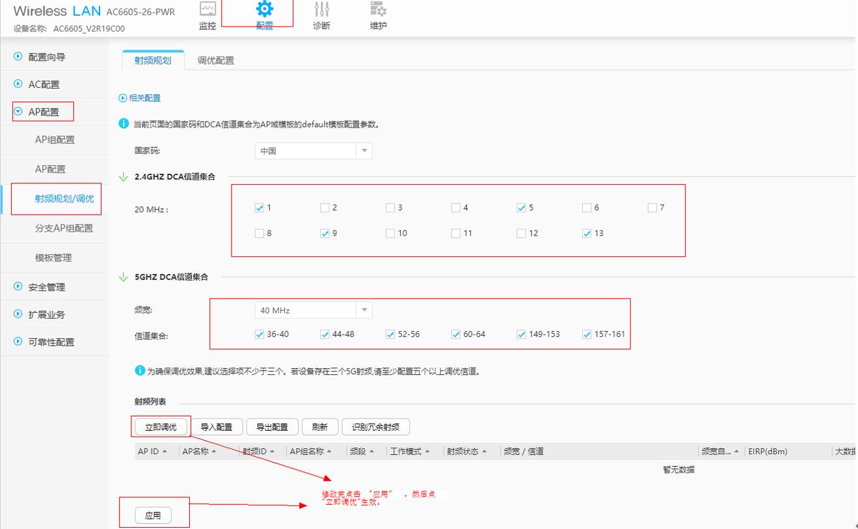The image size is (858, 529).
Task: Check 2.4GHz channel 12
Action: point(521,233)
